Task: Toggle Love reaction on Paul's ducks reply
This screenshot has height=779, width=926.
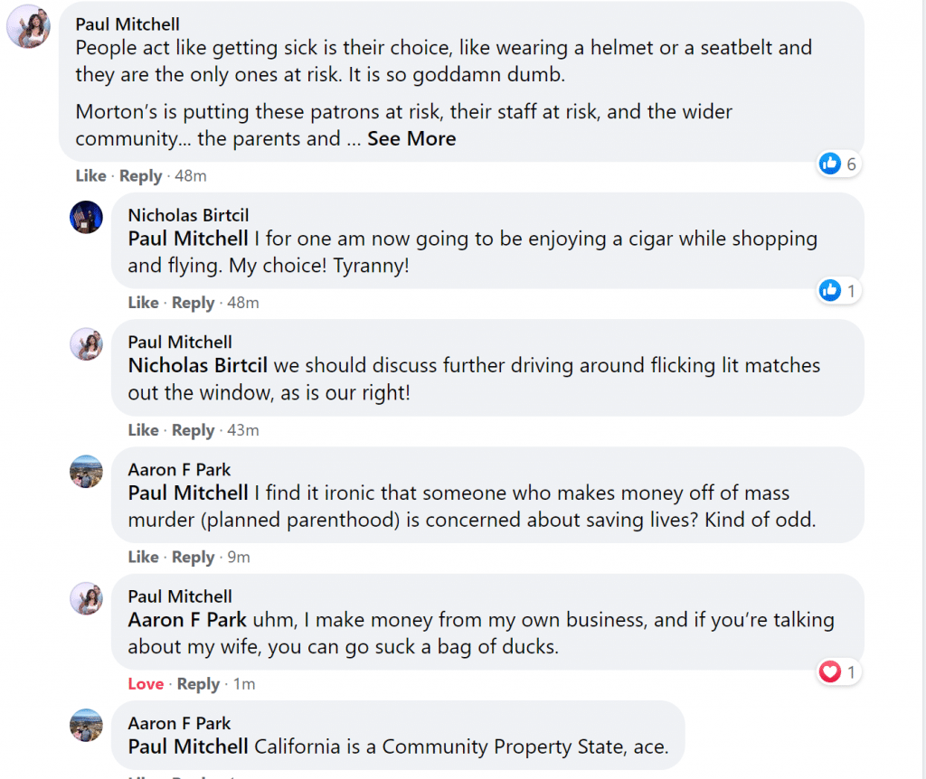Action: tap(146, 684)
